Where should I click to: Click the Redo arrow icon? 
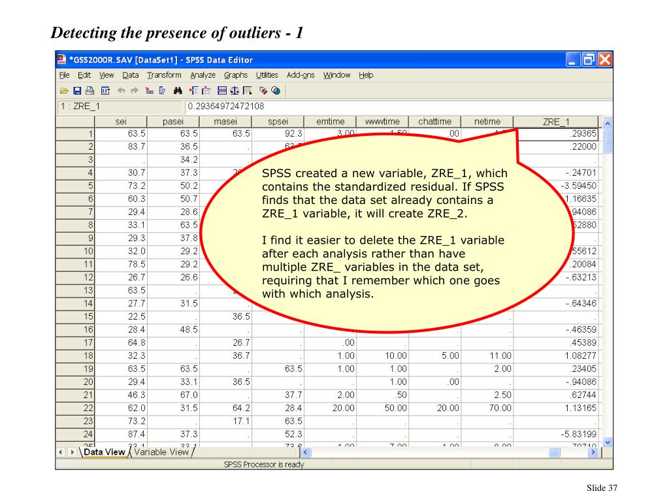click(x=135, y=90)
